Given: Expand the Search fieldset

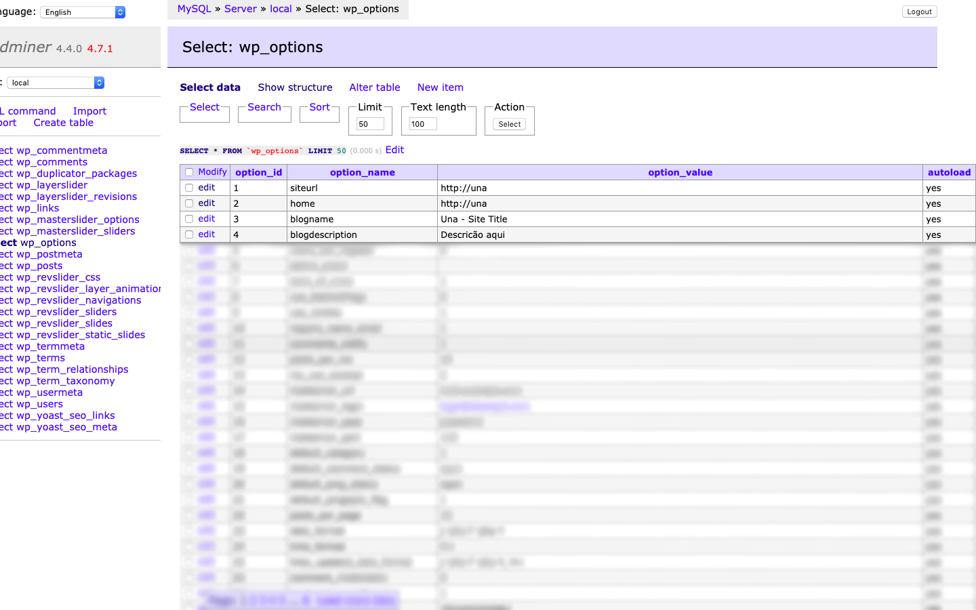Looking at the screenshot, I should coord(264,107).
